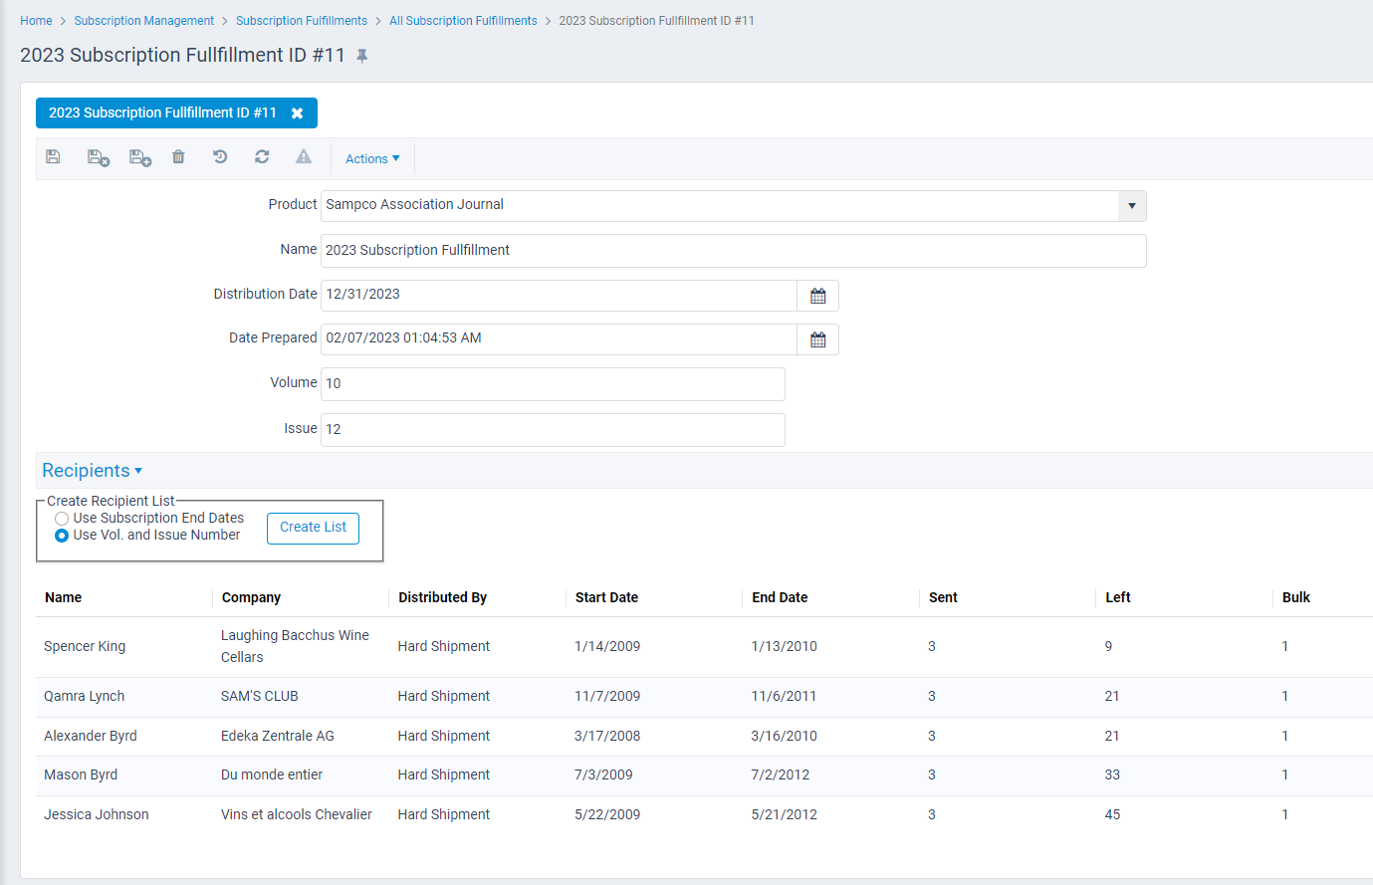Select the Mason Byrd recipient row
1373x885 pixels.
point(704,775)
